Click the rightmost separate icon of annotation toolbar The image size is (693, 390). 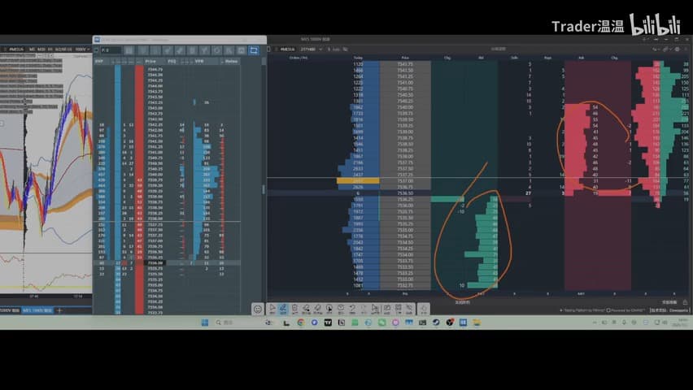coord(424,309)
